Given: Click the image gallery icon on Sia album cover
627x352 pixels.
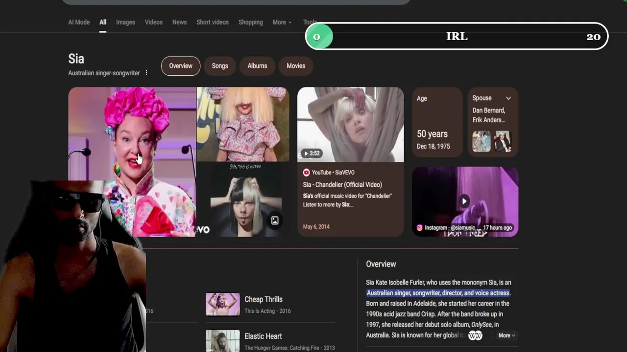Looking at the screenshot, I should (x=275, y=220).
